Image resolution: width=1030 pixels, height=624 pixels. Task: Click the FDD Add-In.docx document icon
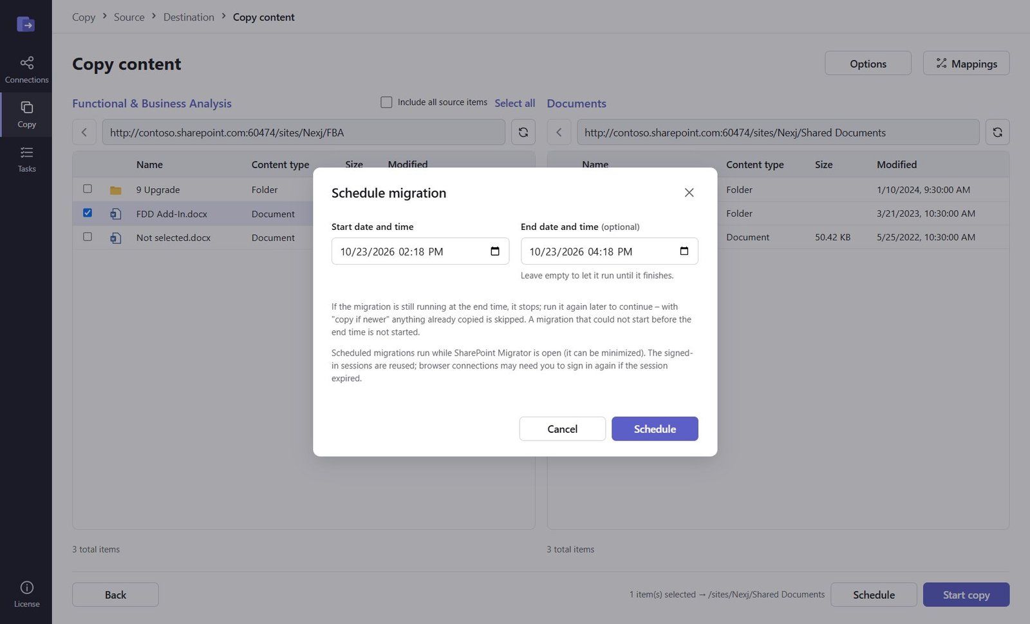coord(116,214)
